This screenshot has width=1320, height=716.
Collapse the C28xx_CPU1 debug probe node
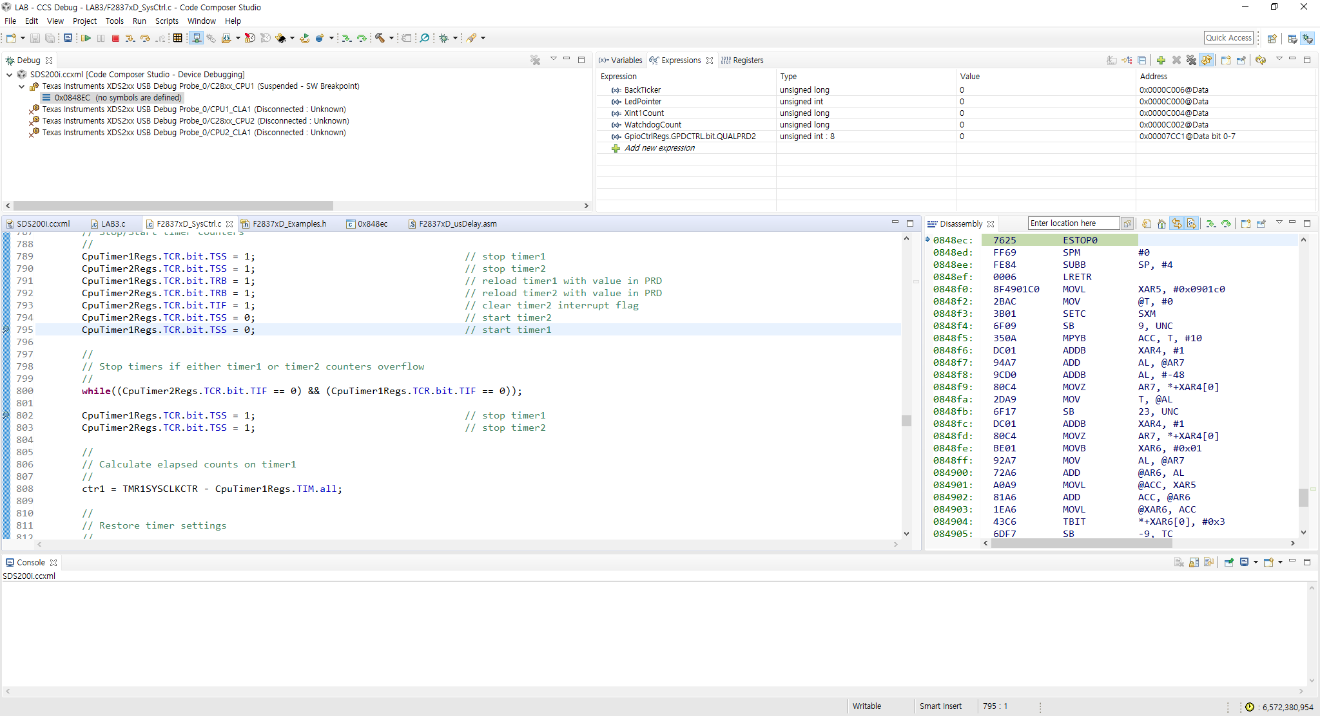point(21,86)
